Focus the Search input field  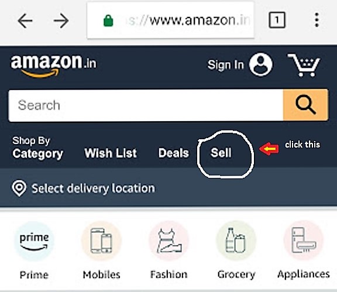[x=146, y=105]
